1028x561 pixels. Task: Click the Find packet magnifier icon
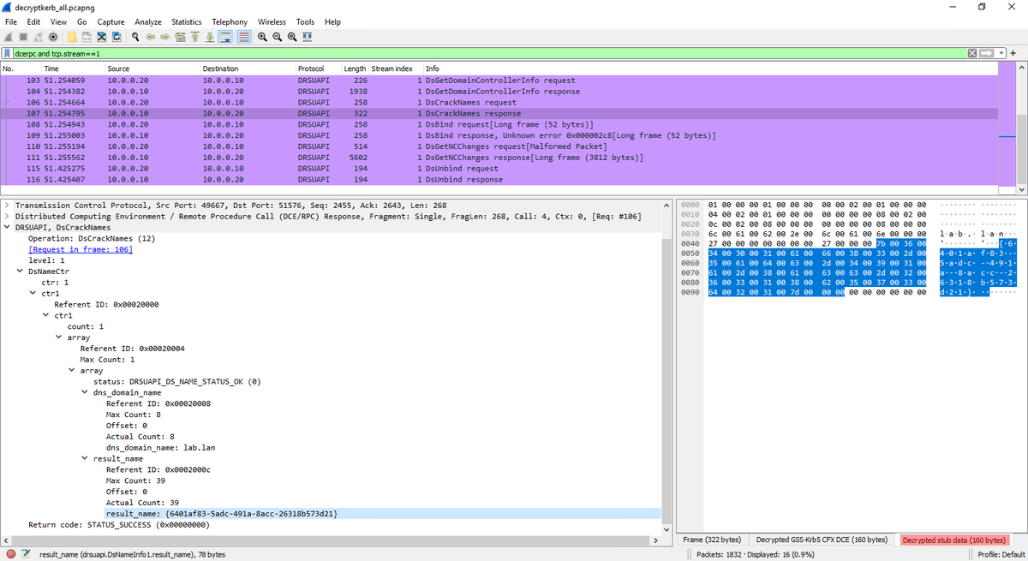135,37
